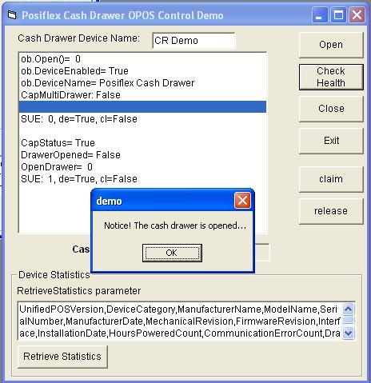Select the highlighted blank log line

click(142, 107)
